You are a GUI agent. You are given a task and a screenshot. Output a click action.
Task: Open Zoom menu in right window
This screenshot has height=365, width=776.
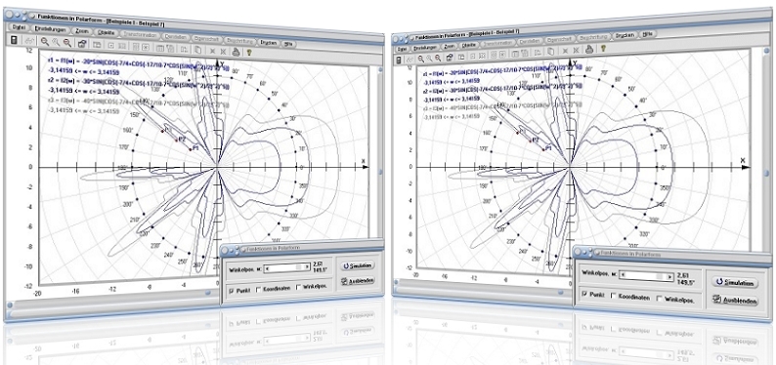coord(450,47)
